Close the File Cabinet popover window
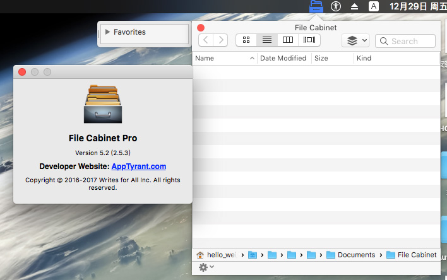The height and width of the screenshot is (280, 447). pyautogui.click(x=201, y=28)
